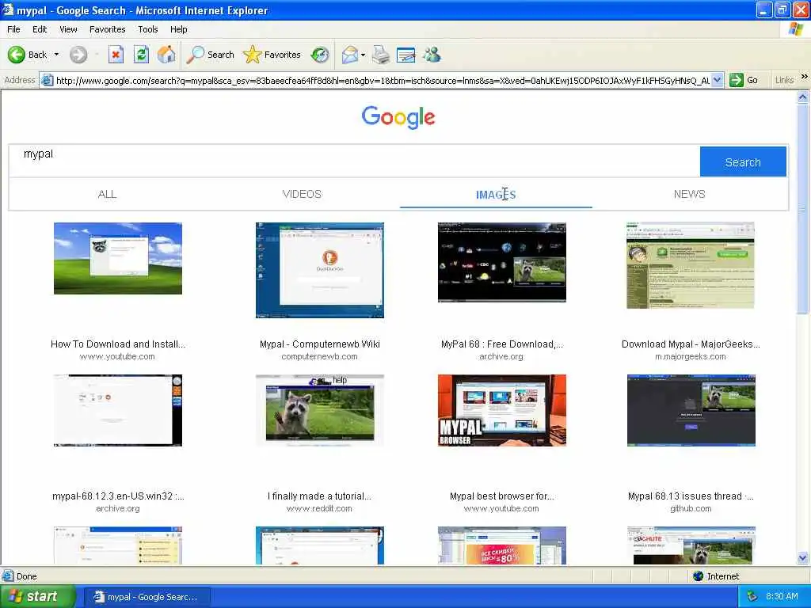Viewport: 811px width, 608px height.
Task: Click the system tray clock 8:30 AM
Action: [x=782, y=597]
